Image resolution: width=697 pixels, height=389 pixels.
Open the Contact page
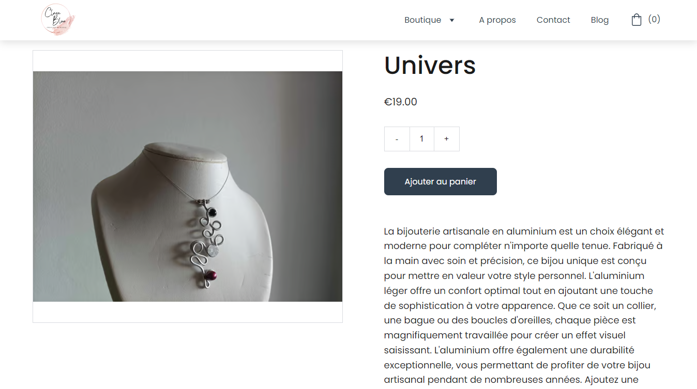[x=553, y=20]
